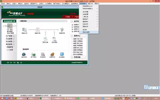The width and height of the screenshot is (160, 100).
Task: Click the copy-pages icon in green footer bar
Action: (18, 62)
